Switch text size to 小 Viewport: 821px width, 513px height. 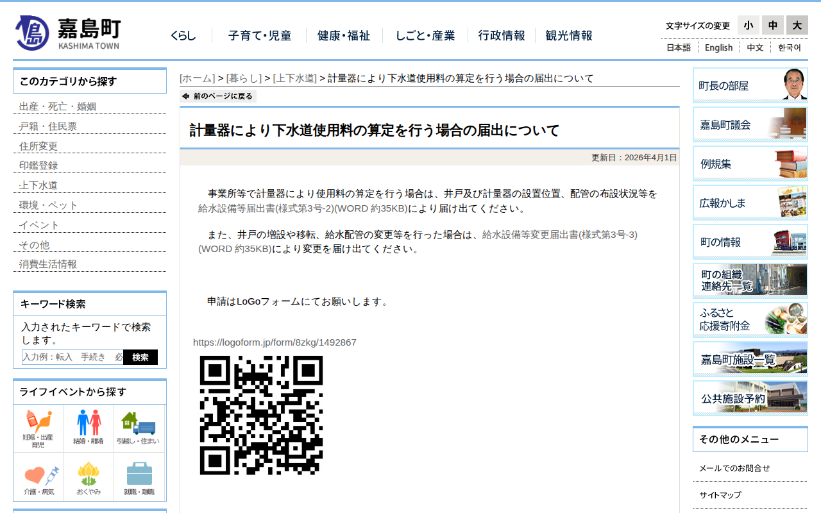click(x=748, y=25)
